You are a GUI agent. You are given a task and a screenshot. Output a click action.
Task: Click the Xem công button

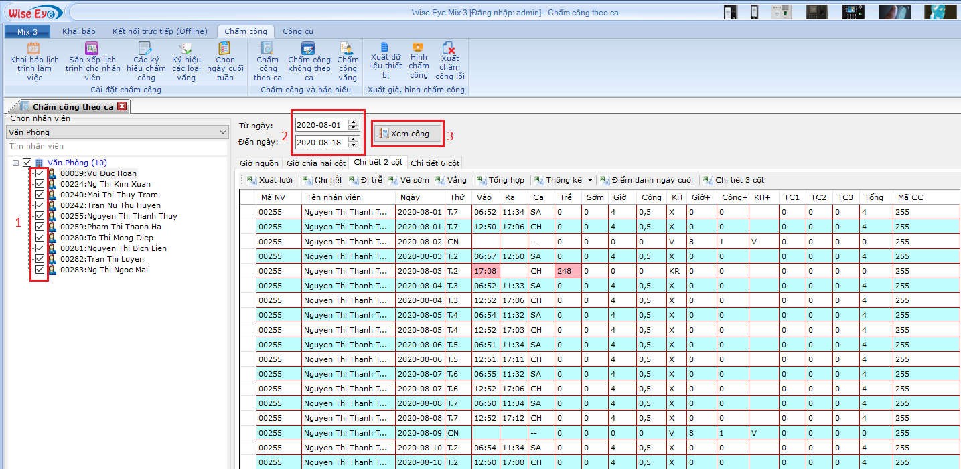[x=408, y=134]
